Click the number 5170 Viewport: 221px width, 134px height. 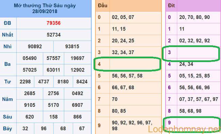(53, 105)
